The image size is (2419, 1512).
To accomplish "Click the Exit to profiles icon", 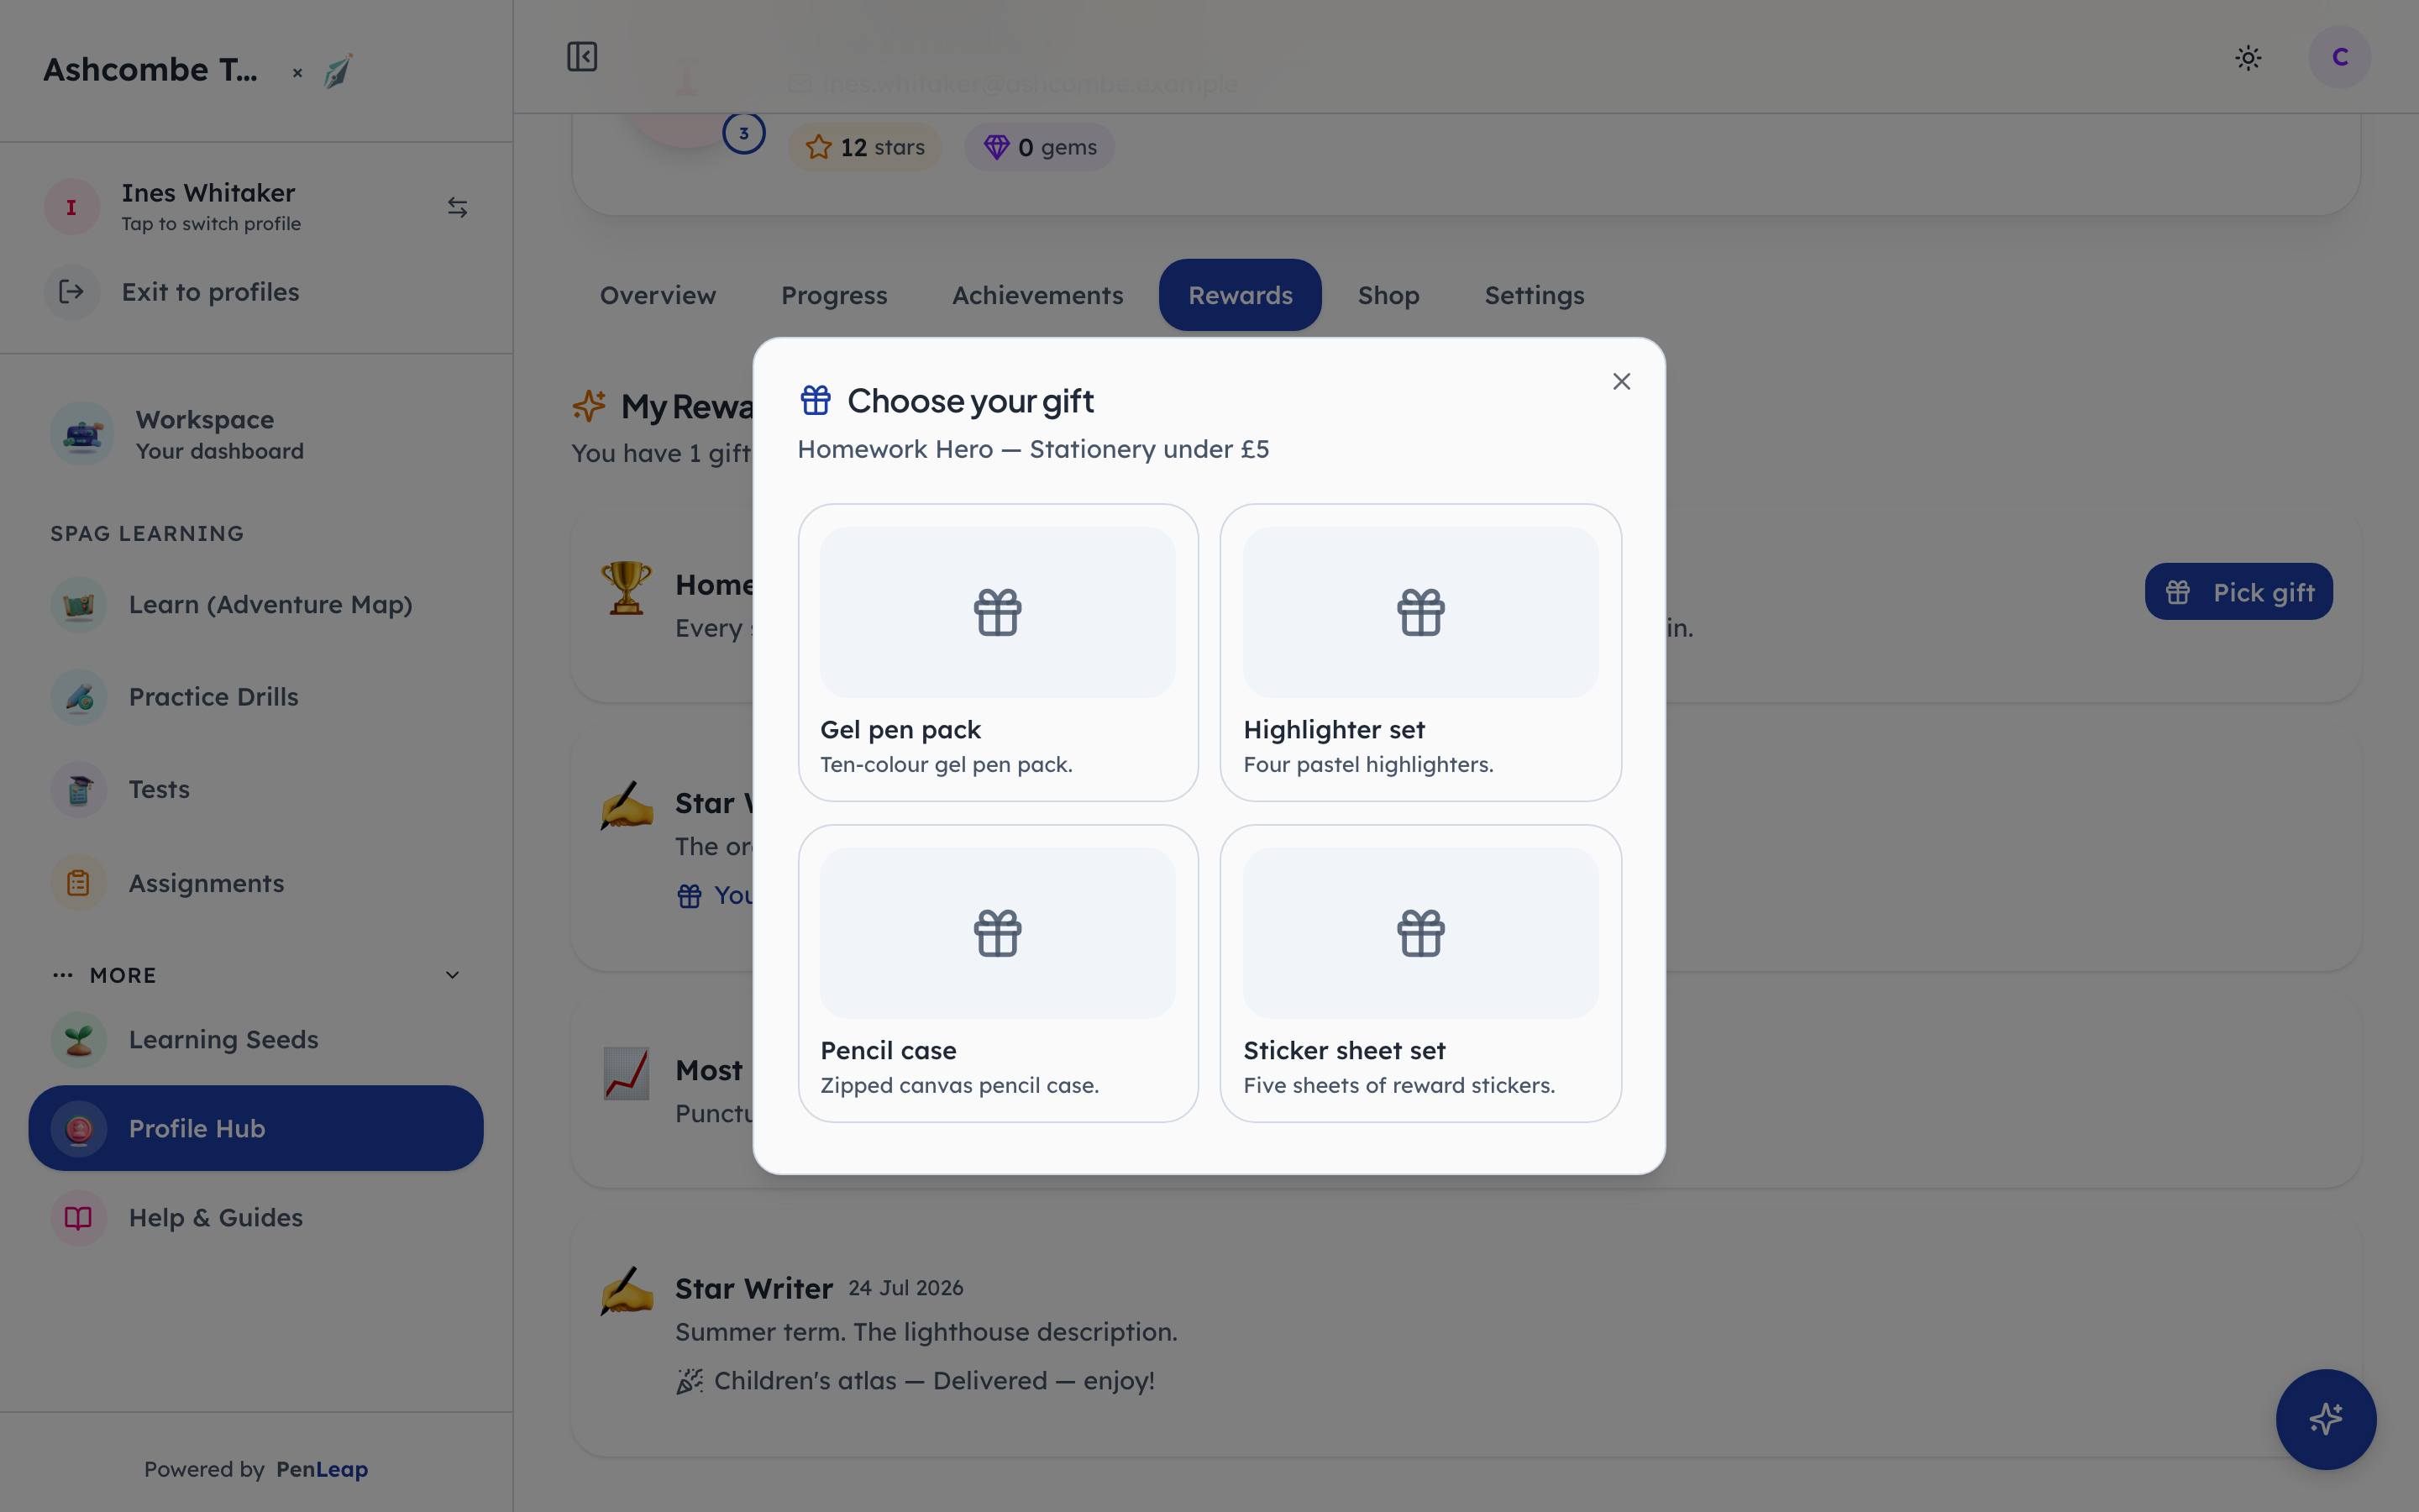I will (72, 292).
